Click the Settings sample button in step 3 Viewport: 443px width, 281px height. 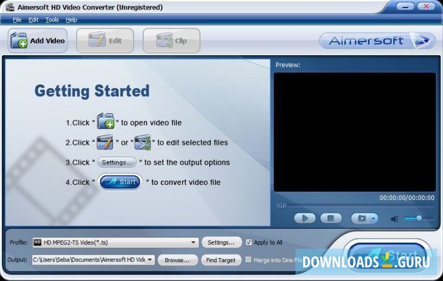[x=117, y=162]
